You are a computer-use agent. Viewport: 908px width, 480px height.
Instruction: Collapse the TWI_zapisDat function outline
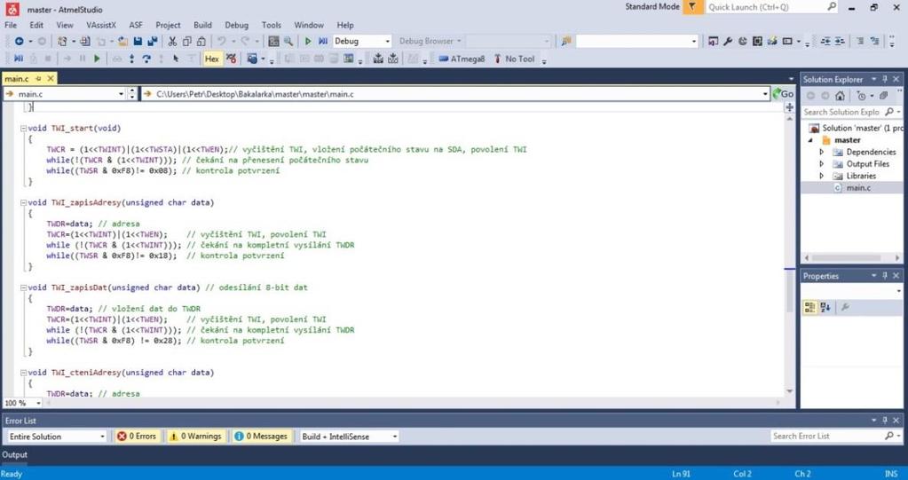click(x=23, y=287)
